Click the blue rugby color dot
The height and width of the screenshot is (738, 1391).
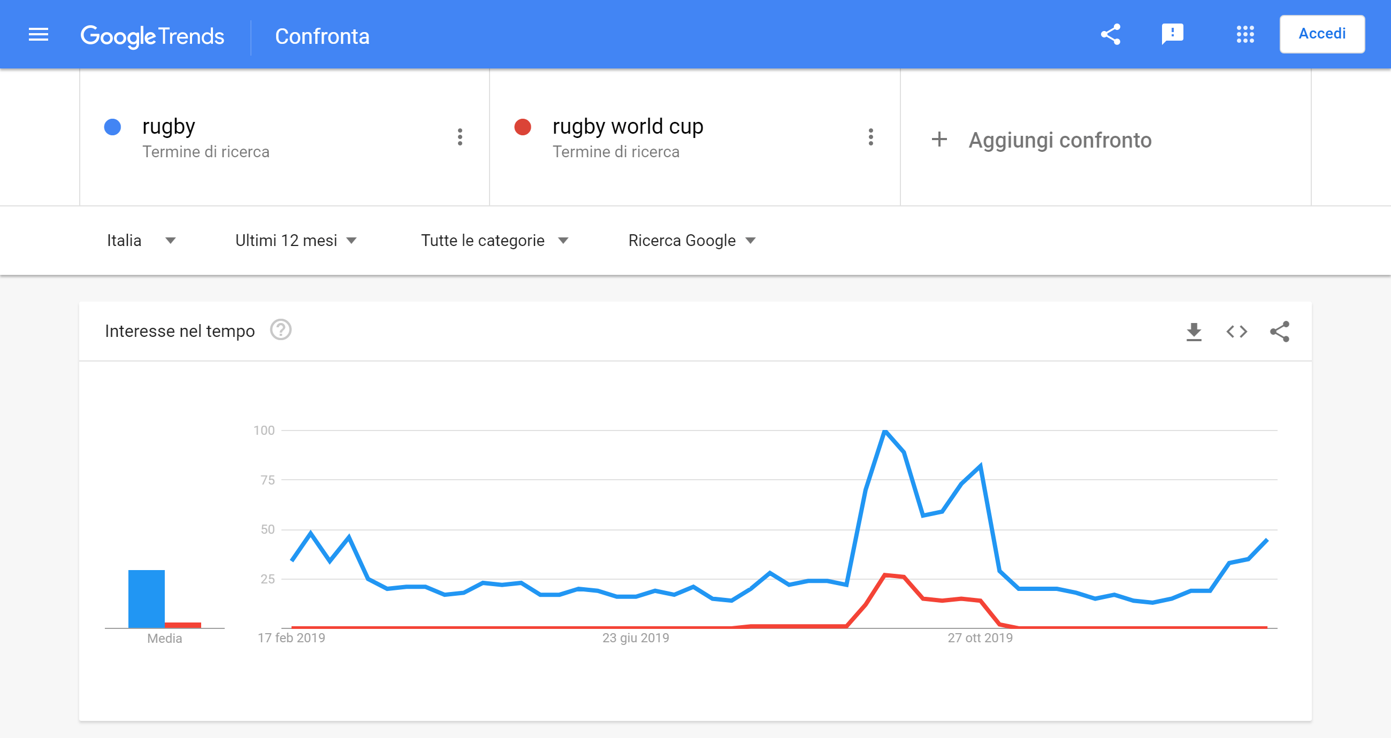[x=112, y=127]
